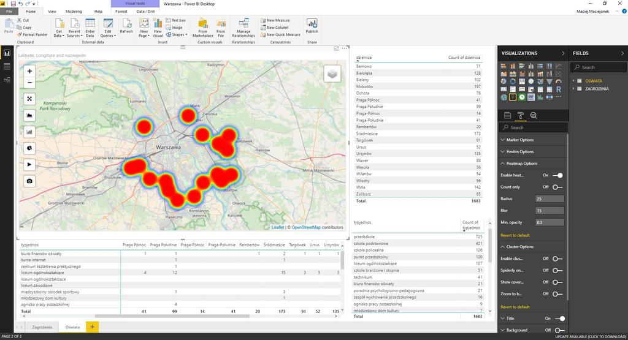Open the OpenStreetMap attribution link
The width and height of the screenshot is (628, 340).
(x=306, y=227)
